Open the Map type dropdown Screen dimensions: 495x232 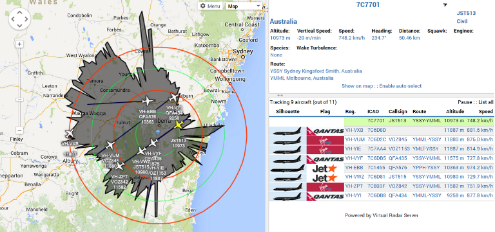click(244, 6)
